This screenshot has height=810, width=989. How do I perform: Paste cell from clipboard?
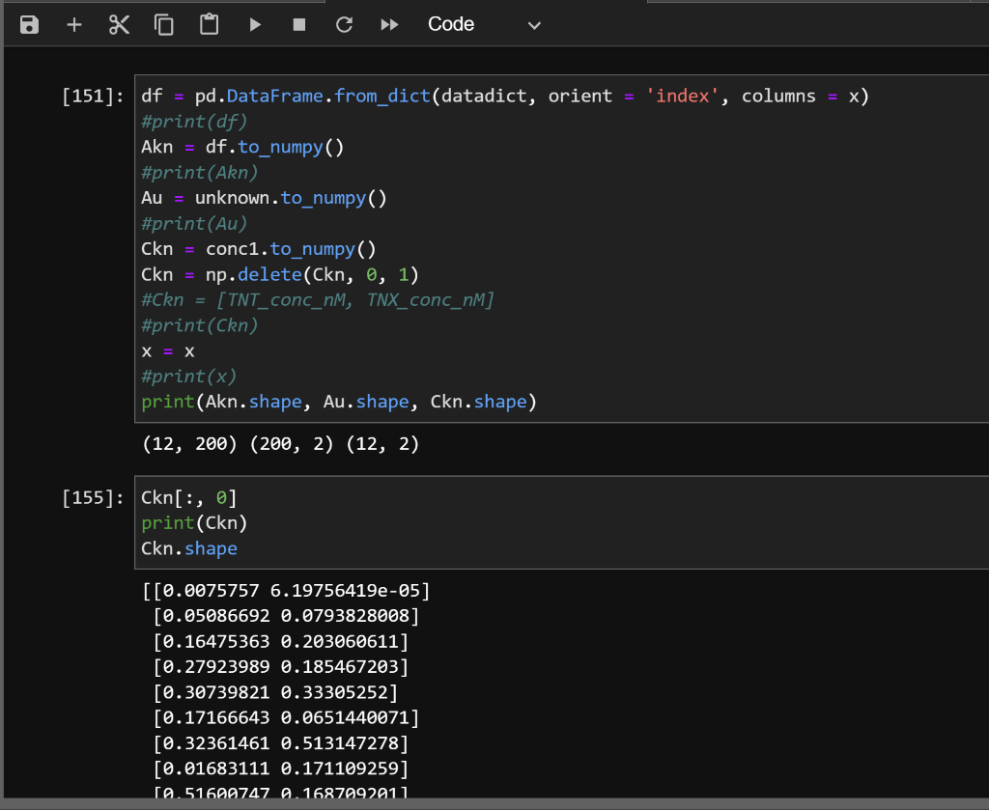coord(210,24)
